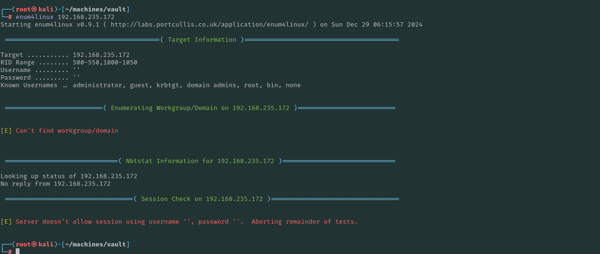Click the "No reply from" line
Screen dimensions: 600x254
click(55, 184)
